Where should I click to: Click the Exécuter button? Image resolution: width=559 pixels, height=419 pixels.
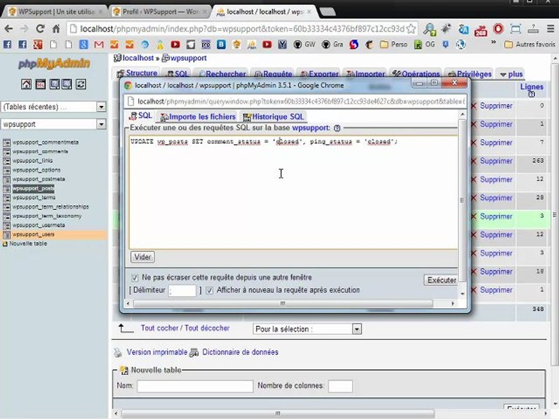click(441, 280)
